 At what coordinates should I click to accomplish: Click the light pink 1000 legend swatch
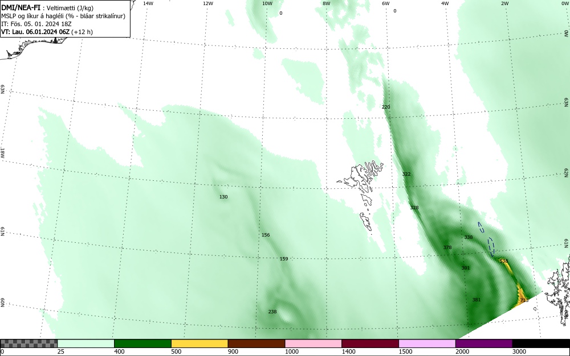point(313,343)
